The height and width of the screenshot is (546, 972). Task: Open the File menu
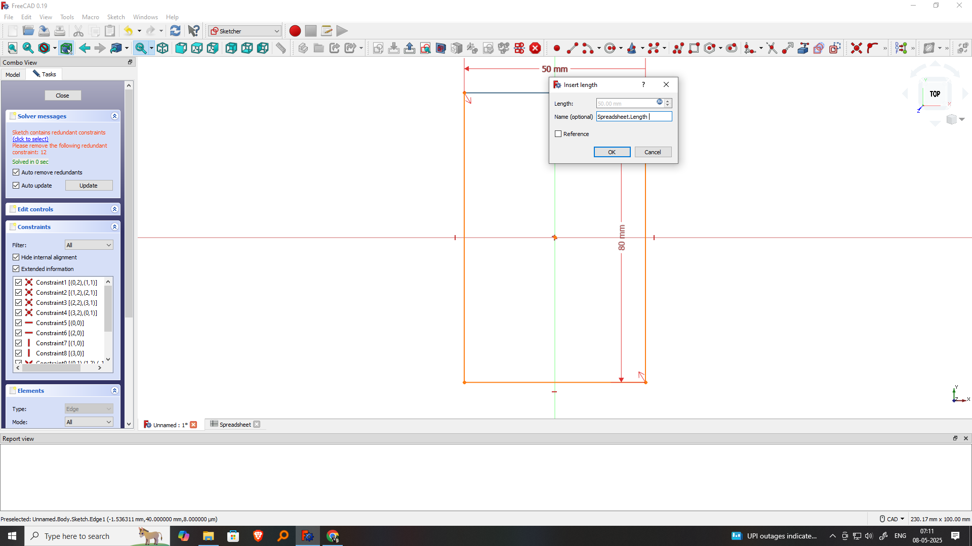pos(9,17)
